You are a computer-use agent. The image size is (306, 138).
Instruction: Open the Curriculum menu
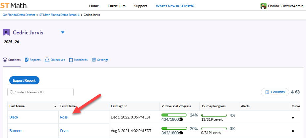[x=116, y=6]
